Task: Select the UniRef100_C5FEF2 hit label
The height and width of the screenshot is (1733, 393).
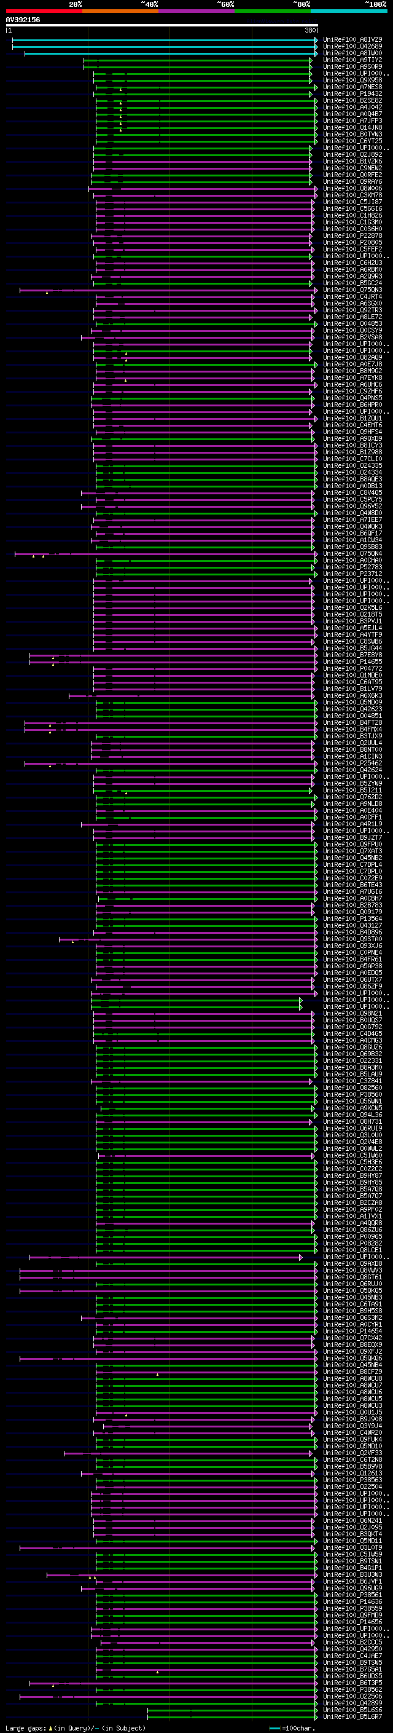Action: [x=352, y=249]
